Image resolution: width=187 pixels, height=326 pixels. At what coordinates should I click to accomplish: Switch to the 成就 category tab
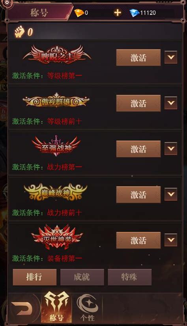[82, 277]
